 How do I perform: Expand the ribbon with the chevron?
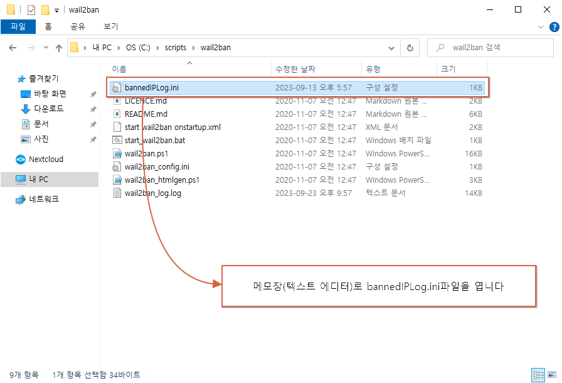click(541, 27)
